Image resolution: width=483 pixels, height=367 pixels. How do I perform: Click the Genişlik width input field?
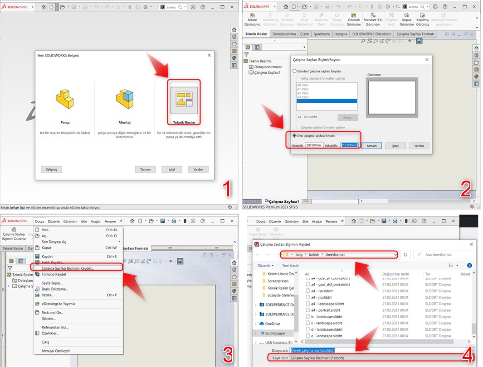click(x=313, y=145)
